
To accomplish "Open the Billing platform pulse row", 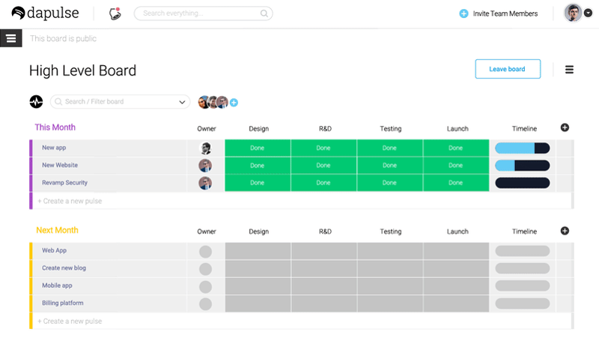I will [63, 304].
